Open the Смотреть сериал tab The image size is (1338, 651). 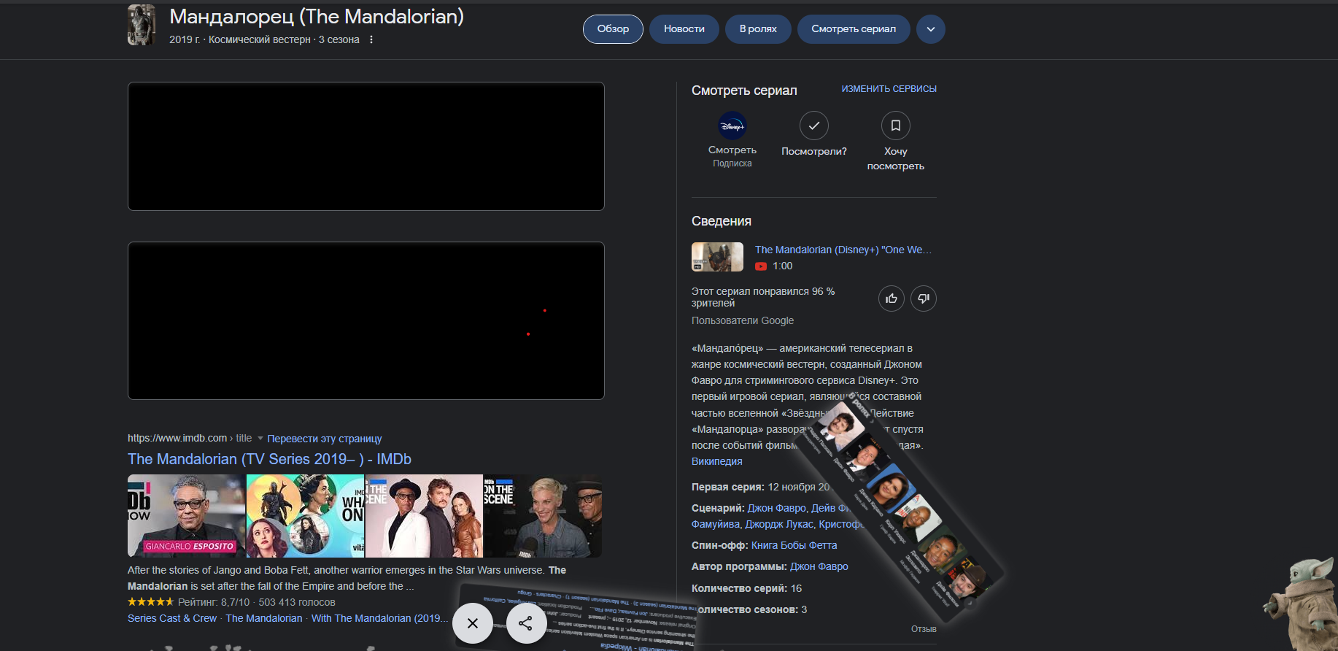(x=854, y=29)
